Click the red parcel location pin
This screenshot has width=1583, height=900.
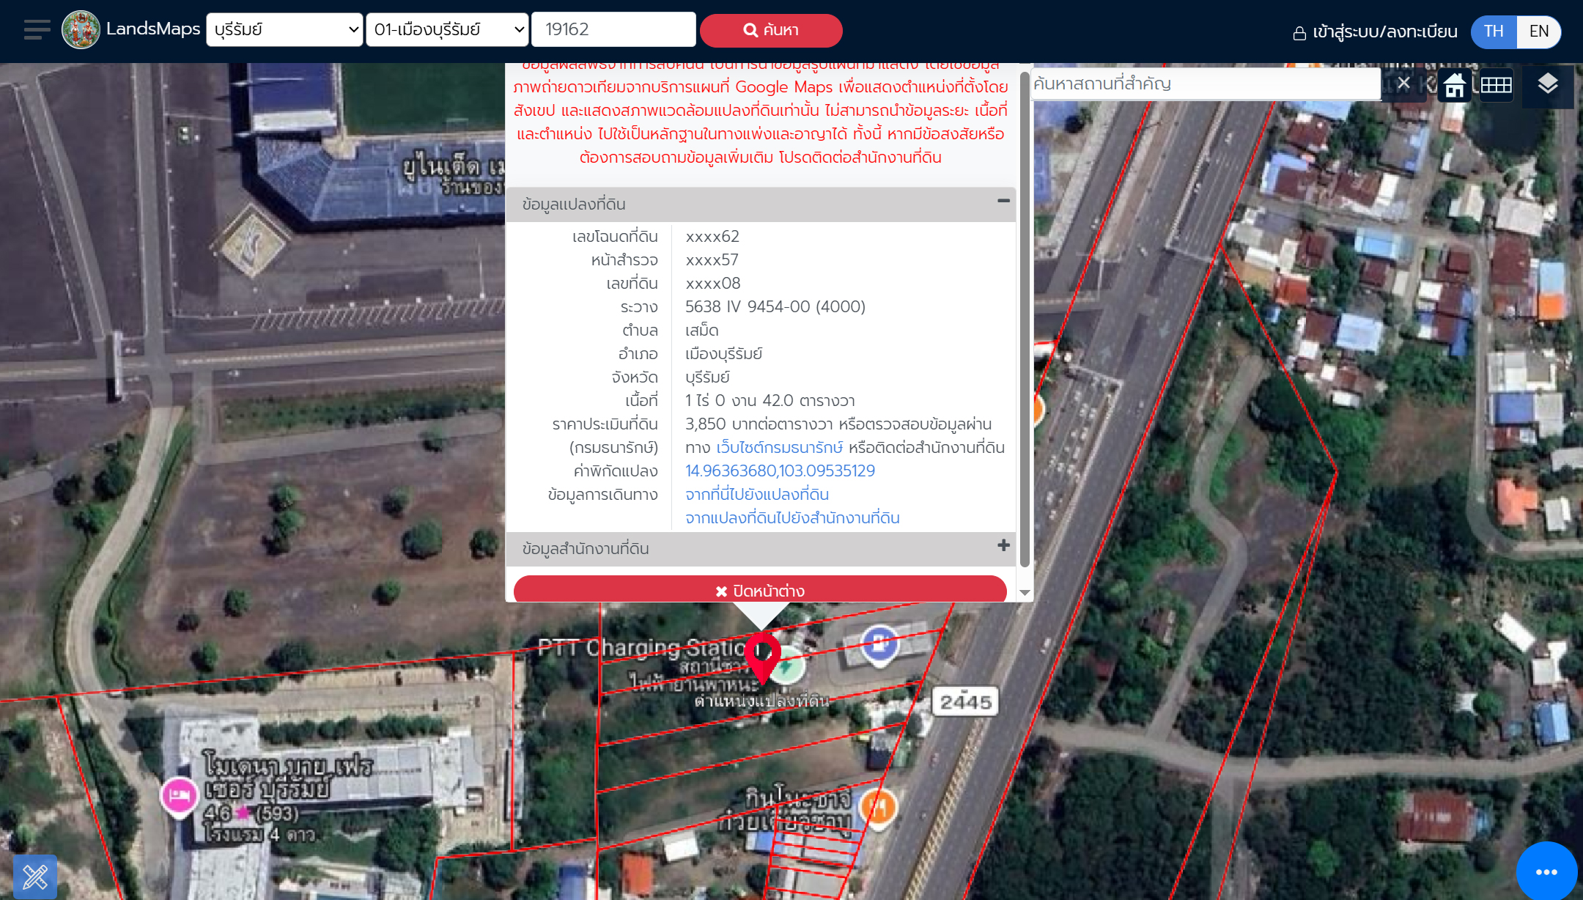click(762, 654)
